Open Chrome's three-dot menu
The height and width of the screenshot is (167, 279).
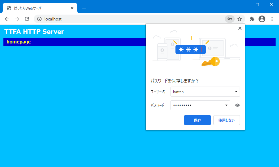point(272,19)
